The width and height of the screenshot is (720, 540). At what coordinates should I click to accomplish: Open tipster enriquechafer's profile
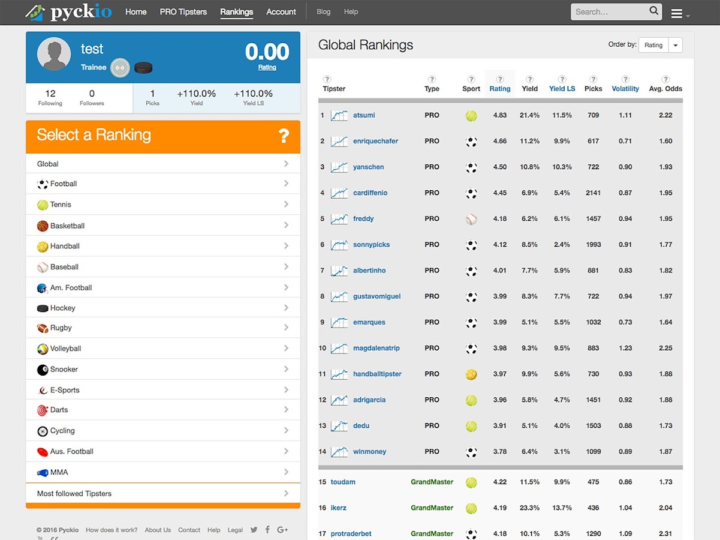(x=376, y=141)
